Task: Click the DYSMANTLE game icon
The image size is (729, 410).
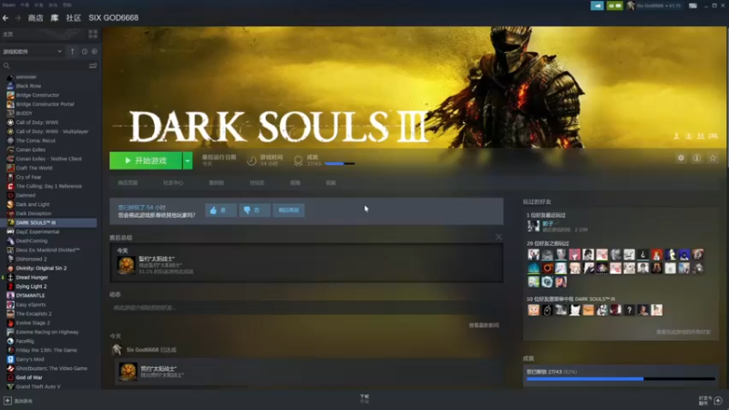Action: pyautogui.click(x=10, y=295)
